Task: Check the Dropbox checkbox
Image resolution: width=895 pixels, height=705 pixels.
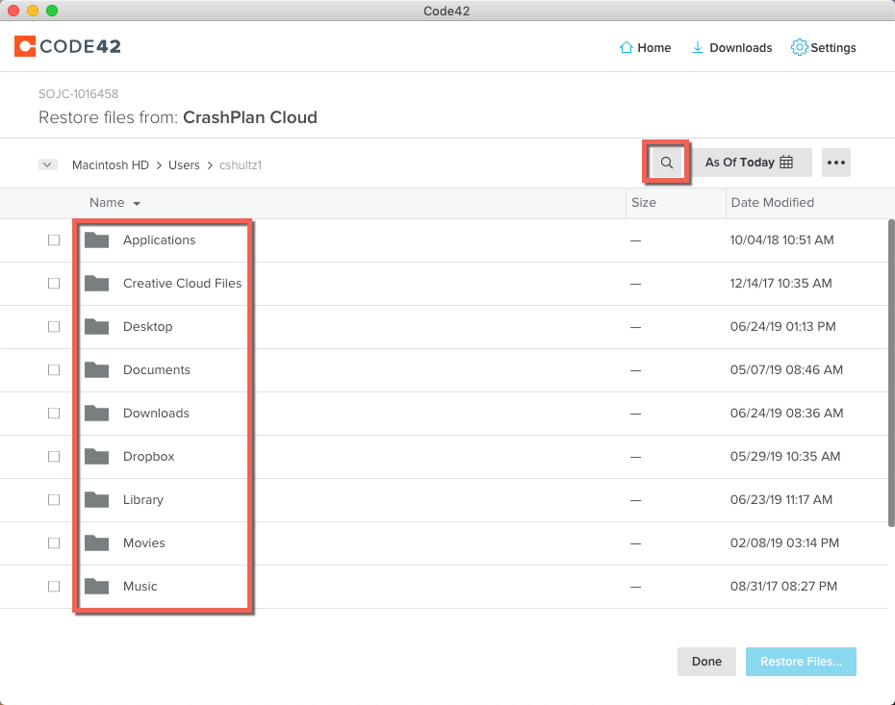Action: [54, 456]
